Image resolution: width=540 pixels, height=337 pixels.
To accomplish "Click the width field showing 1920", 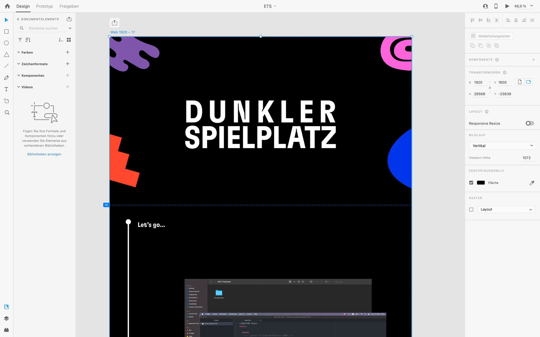I will coord(480,82).
